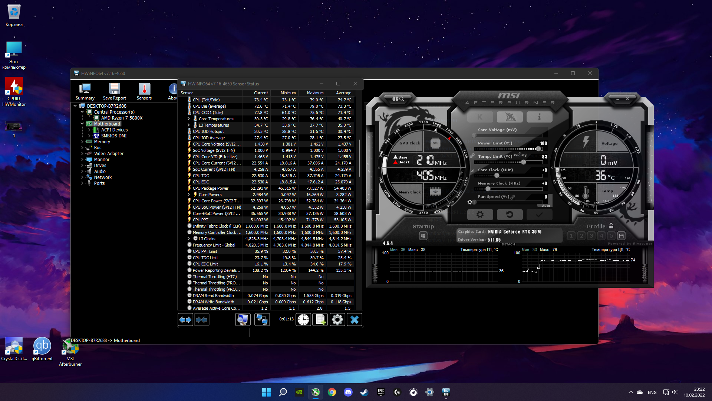Open HWiNFO sensor settings gear icon
Viewport: 712px width, 401px height.
tap(337, 319)
